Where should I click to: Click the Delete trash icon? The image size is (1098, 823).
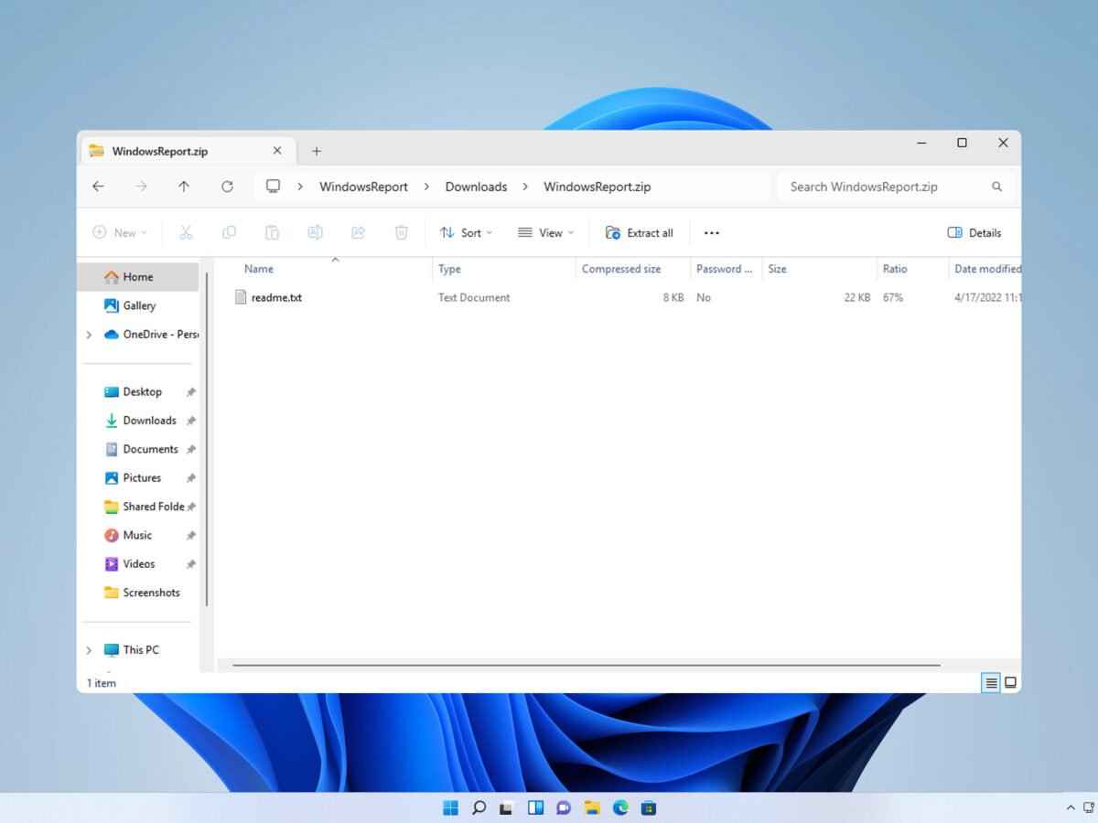[401, 232]
